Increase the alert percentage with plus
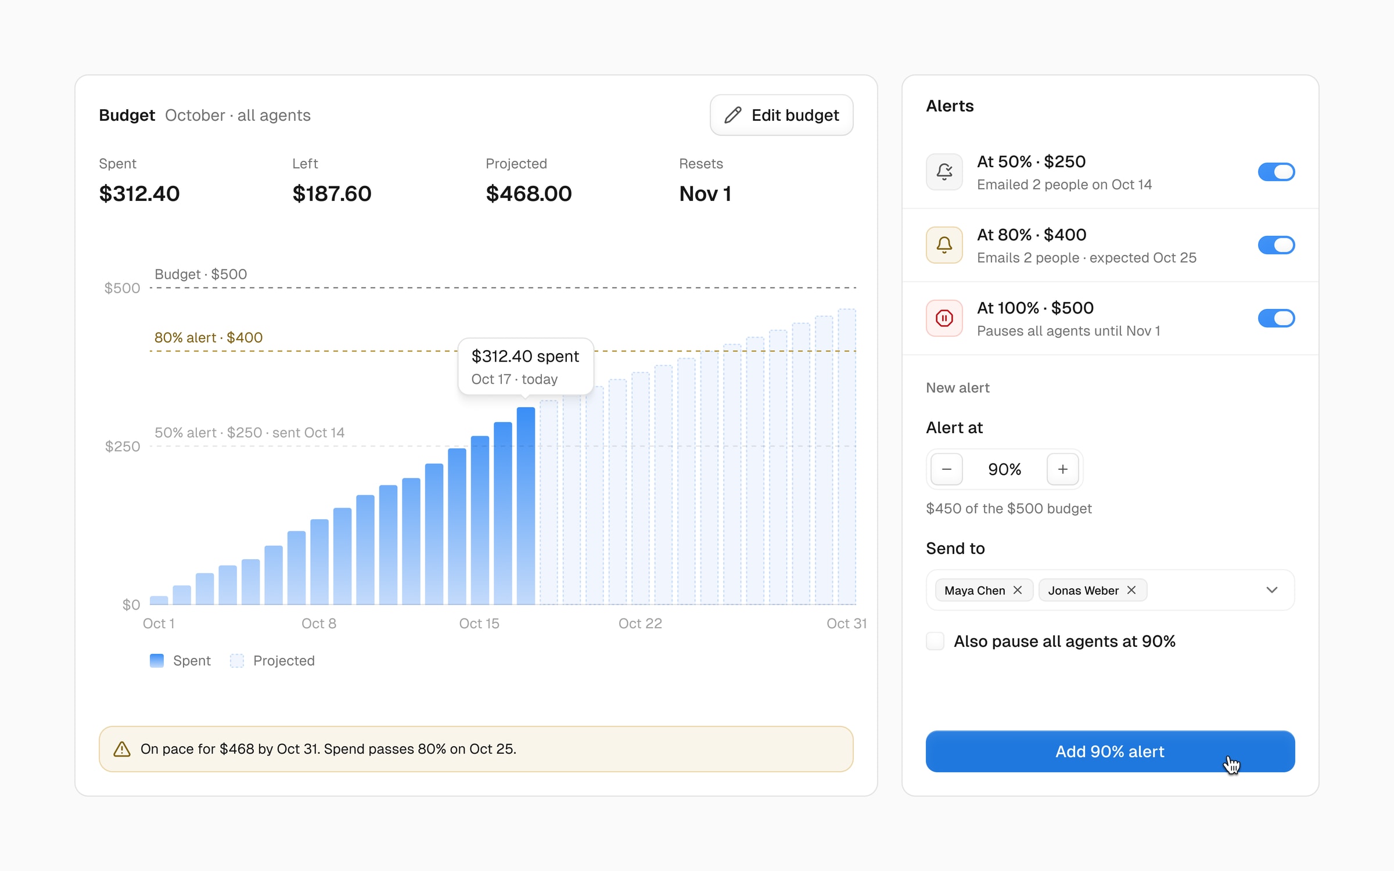This screenshot has height=871, width=1394. pyautogui.click(x=1063, y=469)
